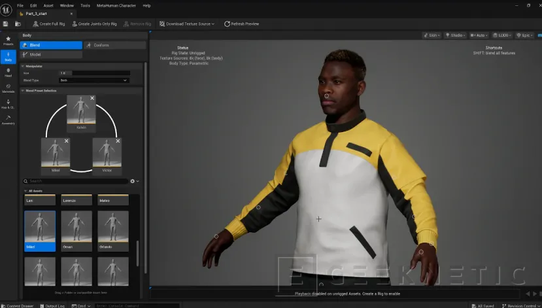Open Download Texture Source dropdown

coord(187,24)
